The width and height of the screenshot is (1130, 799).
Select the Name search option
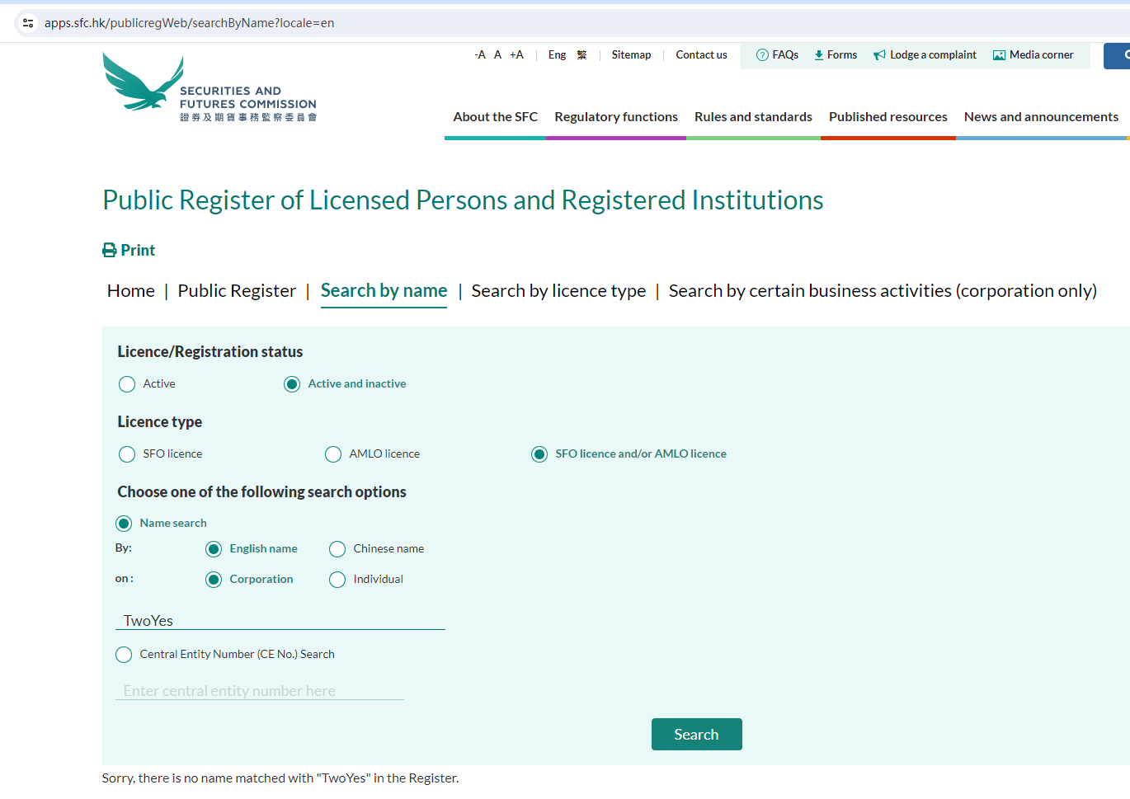pyautogui.click(x=124, y=524)
